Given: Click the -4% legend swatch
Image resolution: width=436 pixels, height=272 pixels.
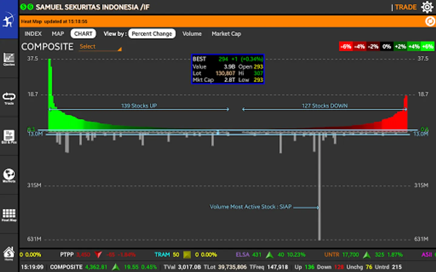Looking at the screenshot, I should (359, 47).
